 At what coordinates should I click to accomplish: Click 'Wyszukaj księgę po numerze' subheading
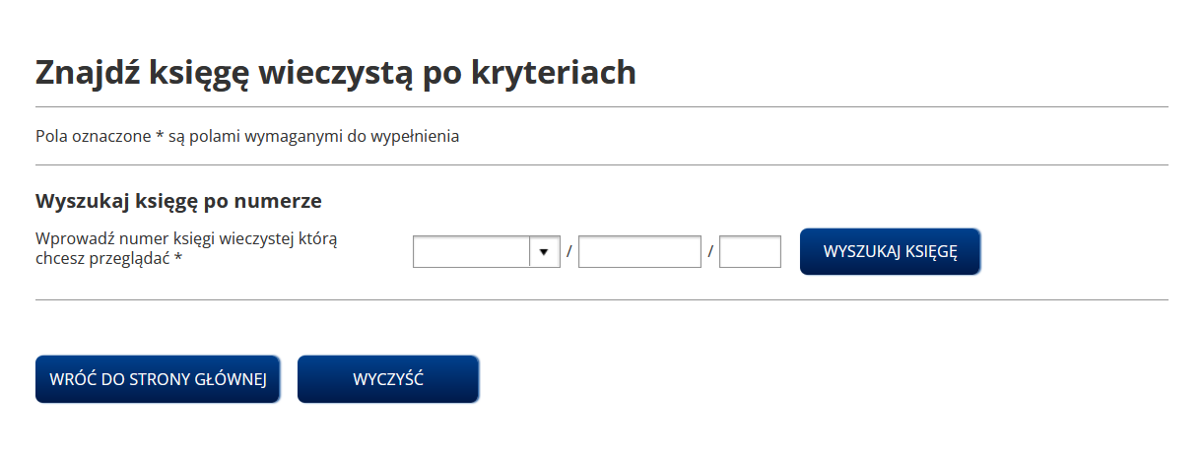(x=178, y=201)
